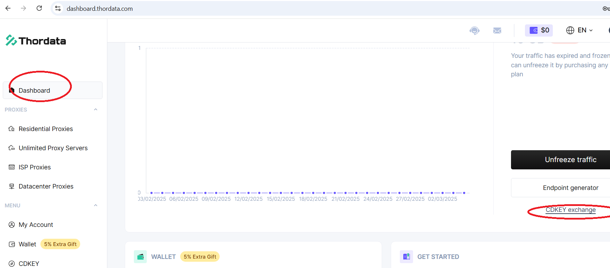The image size is (610, 268).
Task: Open Unlimited Proxy Servers menu item
Action: tap(53, 148)
